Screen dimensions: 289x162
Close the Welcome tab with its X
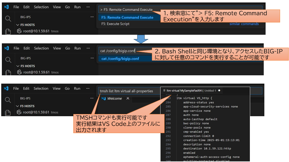[128, 99]
